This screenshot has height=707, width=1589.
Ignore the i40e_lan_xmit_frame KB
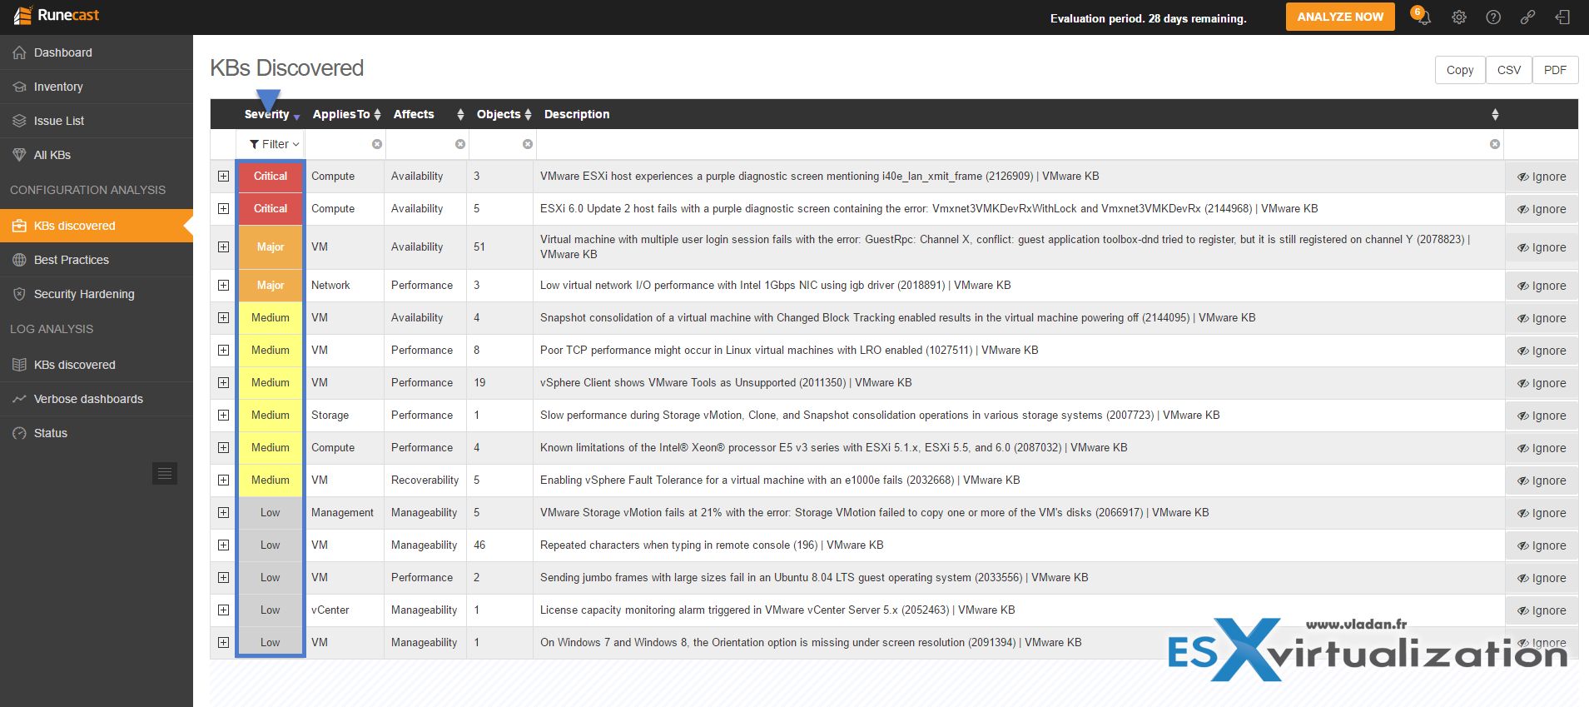[1542, 177]
